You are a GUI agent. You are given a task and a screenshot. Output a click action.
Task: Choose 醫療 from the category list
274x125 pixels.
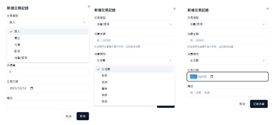(x=134, y=89)
